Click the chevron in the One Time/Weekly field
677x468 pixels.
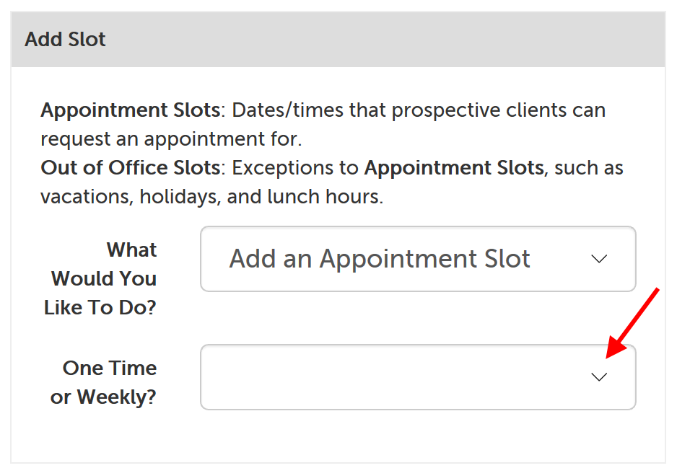click(x=599, y=377)
